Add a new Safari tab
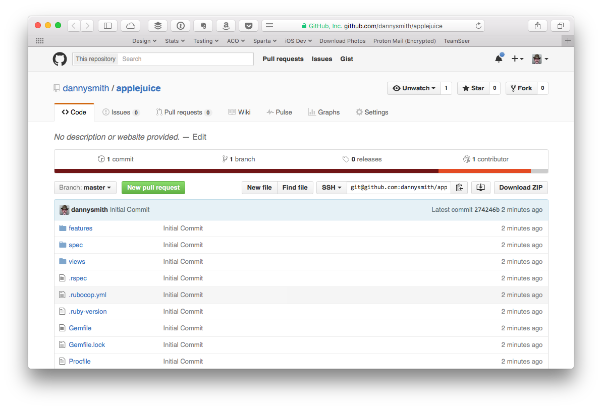602x409 pixels. click(x=568, y=41)
